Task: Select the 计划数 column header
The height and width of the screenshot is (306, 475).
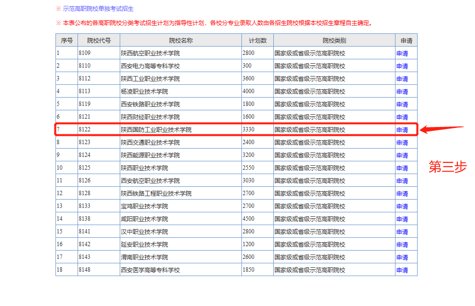Action: [x=258, y=41]
